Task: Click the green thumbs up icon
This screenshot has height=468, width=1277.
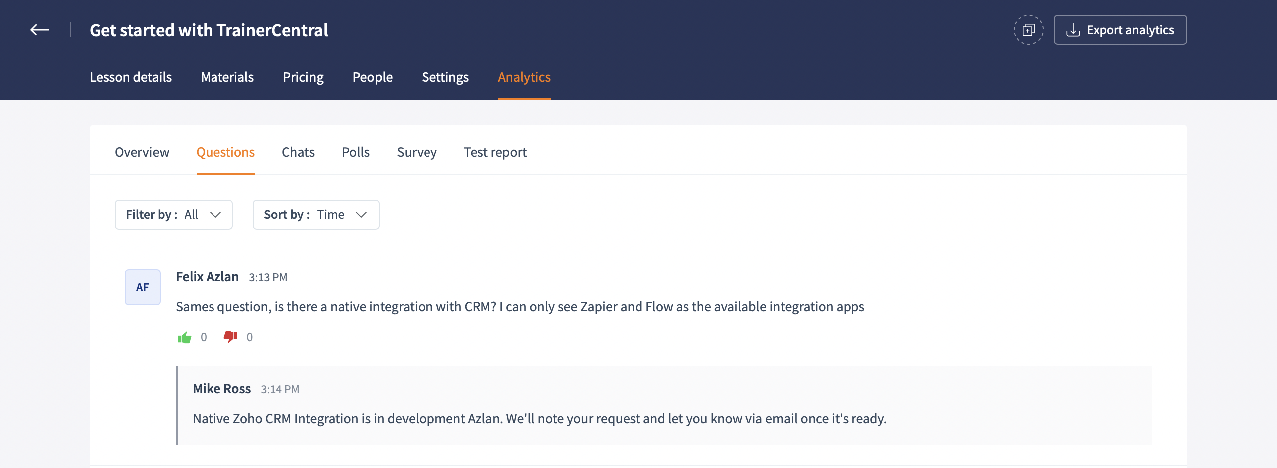Action: [185, 338]
